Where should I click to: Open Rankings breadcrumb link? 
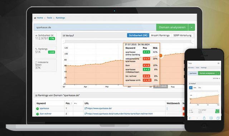(60, 18)
